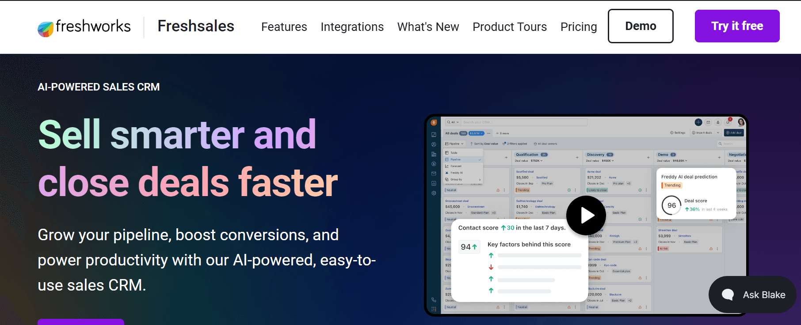
Task: Click the Grow your pipeline description paragraph
Action: coord(207,260)
